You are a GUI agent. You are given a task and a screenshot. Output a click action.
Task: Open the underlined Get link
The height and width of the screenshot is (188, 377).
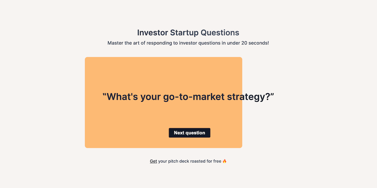click(154, 161)
